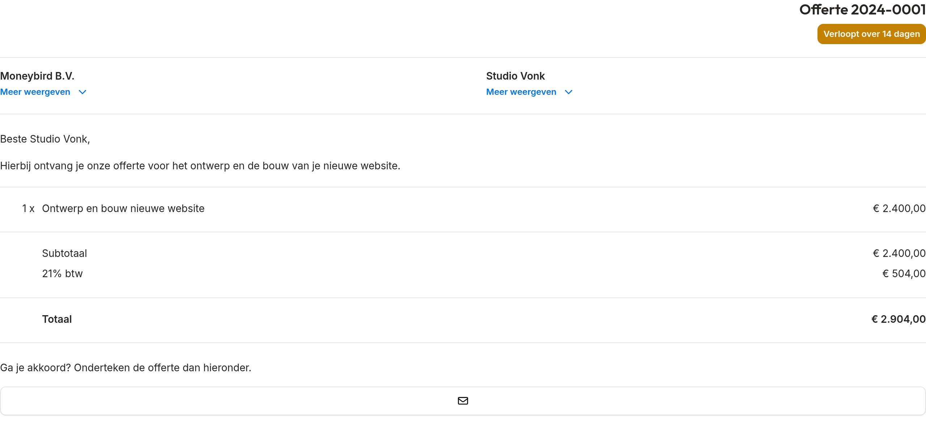
Task: Click the '21% btw' label
Action: click(62, 274)
